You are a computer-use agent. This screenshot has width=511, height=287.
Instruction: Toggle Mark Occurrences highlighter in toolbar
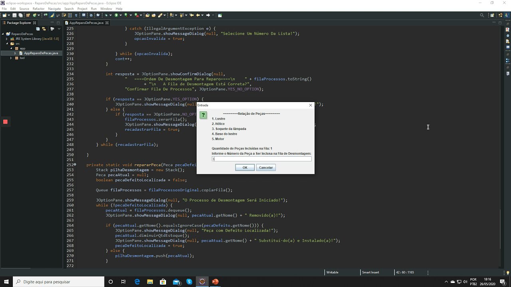tap(52, 15)
